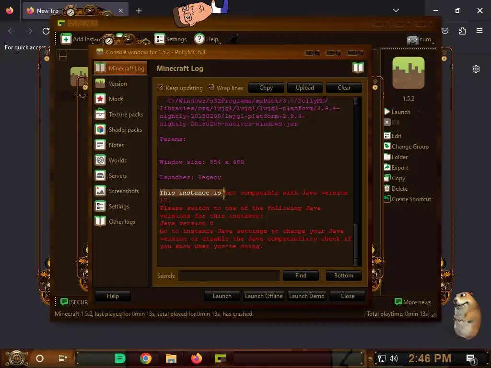Open PollyMC toolbar Settings
Viewport: 491px width, 368px height.
tap(171, 39)
